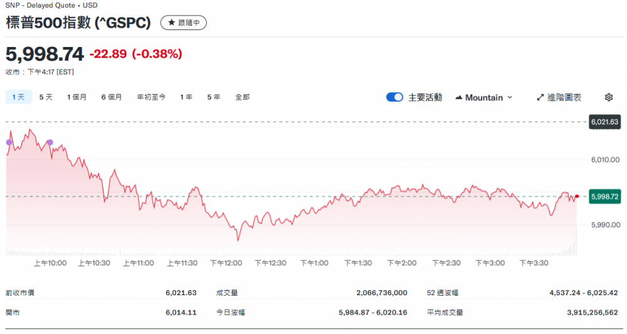Select the 5年 time range
Viewport: 627px width, 334px height.
click(213, 97)
